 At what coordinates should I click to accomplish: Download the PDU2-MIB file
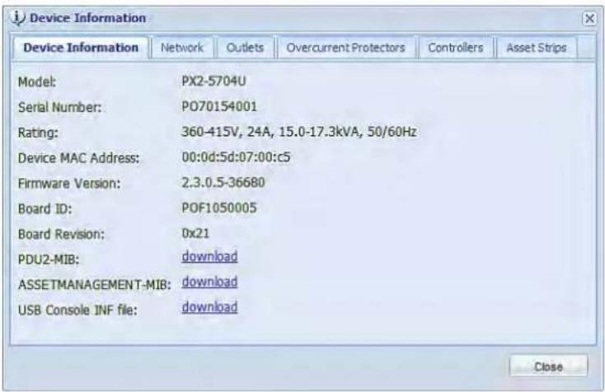pos(209,257)
